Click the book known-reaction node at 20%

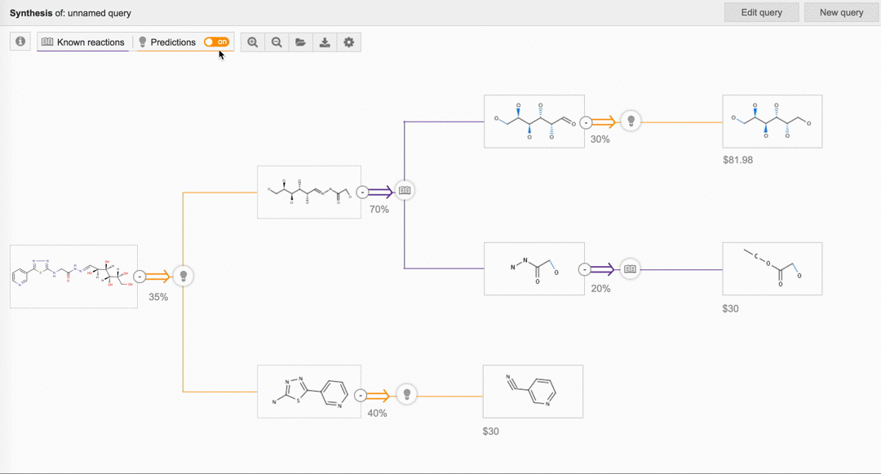631,269
